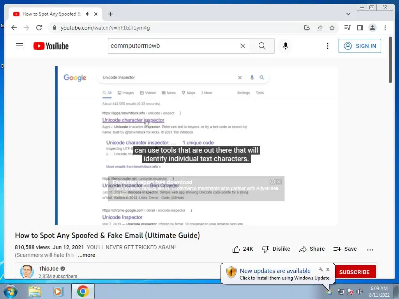
Task: Click the ad info icon
Action: click(x=272, y=181)
